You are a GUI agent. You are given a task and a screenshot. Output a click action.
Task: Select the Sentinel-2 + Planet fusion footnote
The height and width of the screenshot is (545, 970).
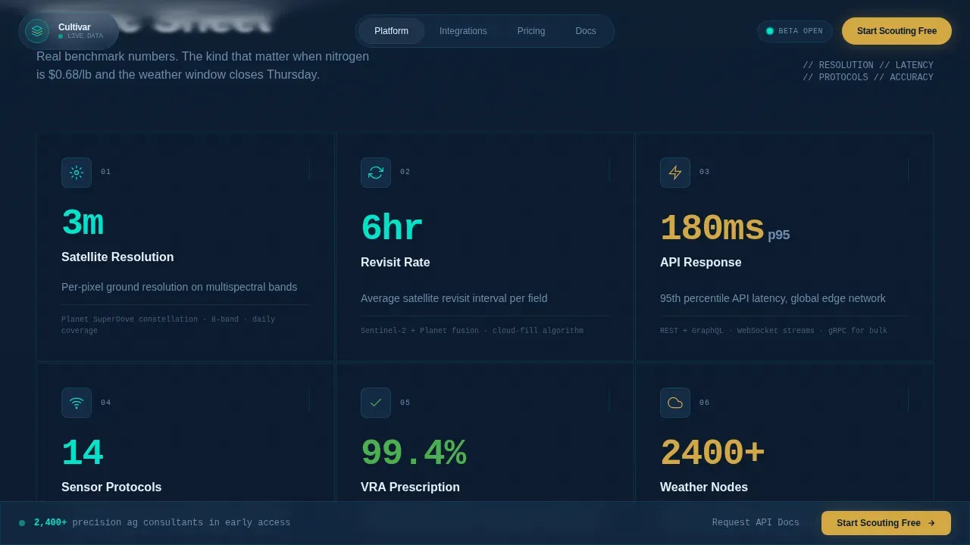point(472,331)
